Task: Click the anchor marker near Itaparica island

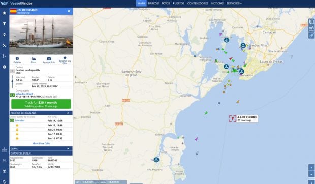Action: 226,66
